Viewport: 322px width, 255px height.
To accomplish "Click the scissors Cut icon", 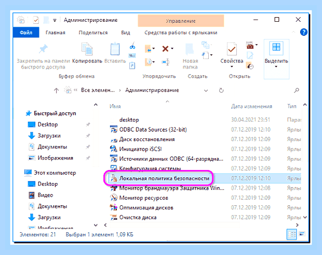I will coord(132,46).
